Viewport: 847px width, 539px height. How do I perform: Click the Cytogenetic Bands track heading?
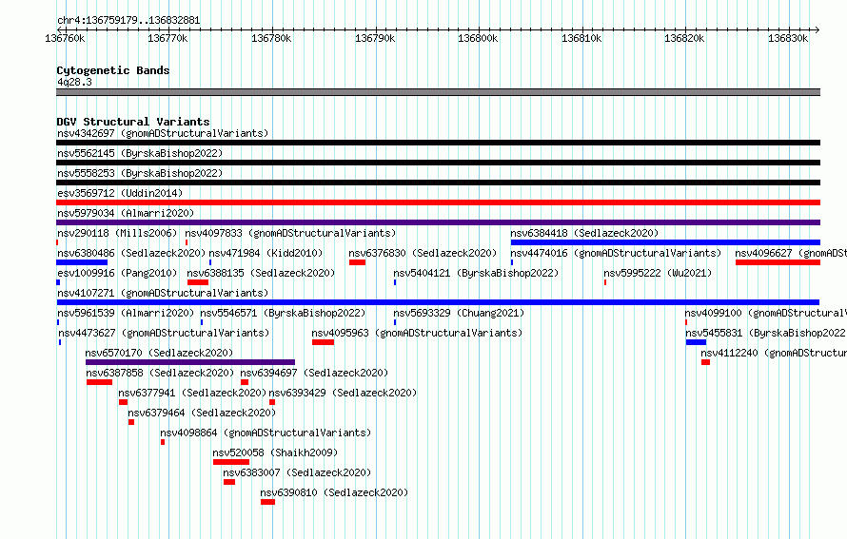click(113, 70)
